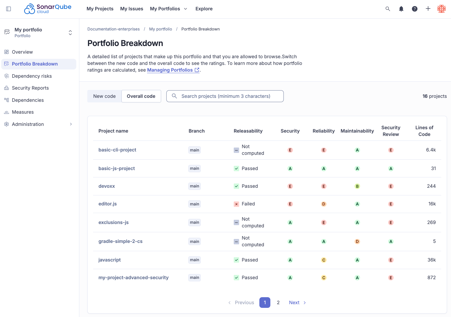451x317 pixels.
Task: Click the Releasability column header
Action: 248,131
